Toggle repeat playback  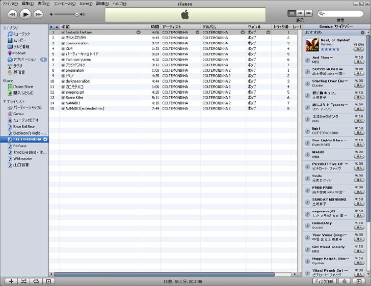coord(36,281)
